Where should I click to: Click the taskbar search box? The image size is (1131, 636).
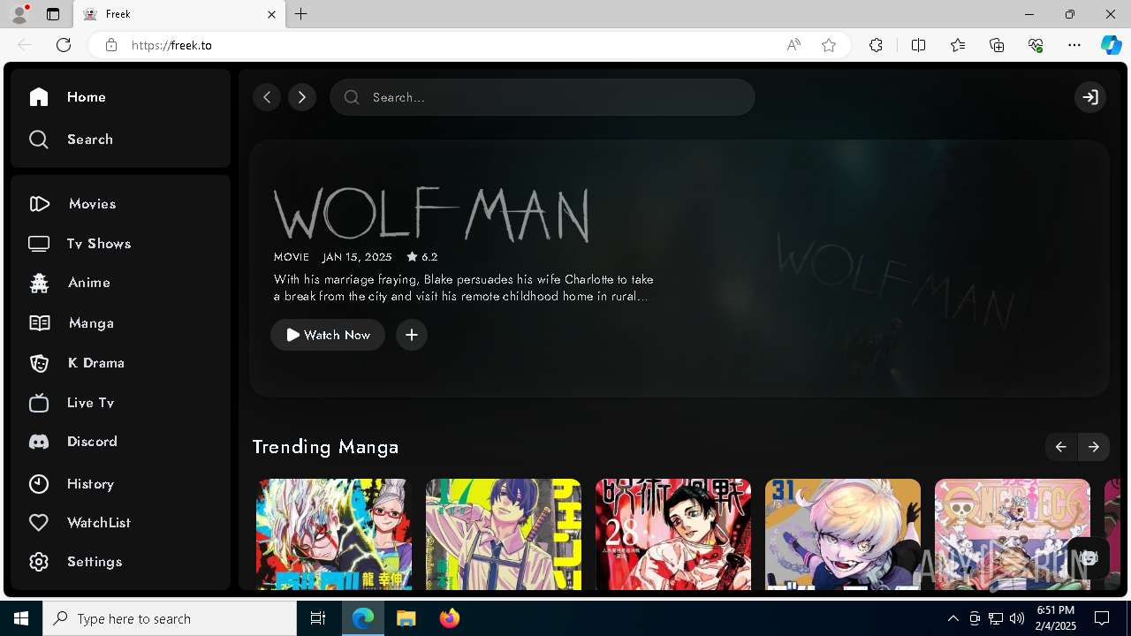[170, 618]
